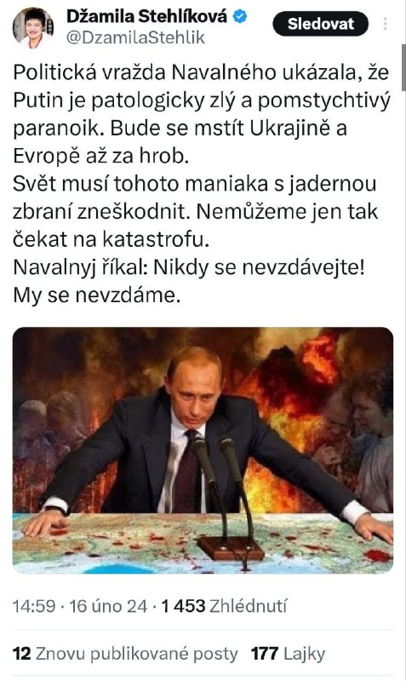This screenshot has height=681, width=406.
Task: Click the vertical scrollbar thumb
Action: [403, 67]
